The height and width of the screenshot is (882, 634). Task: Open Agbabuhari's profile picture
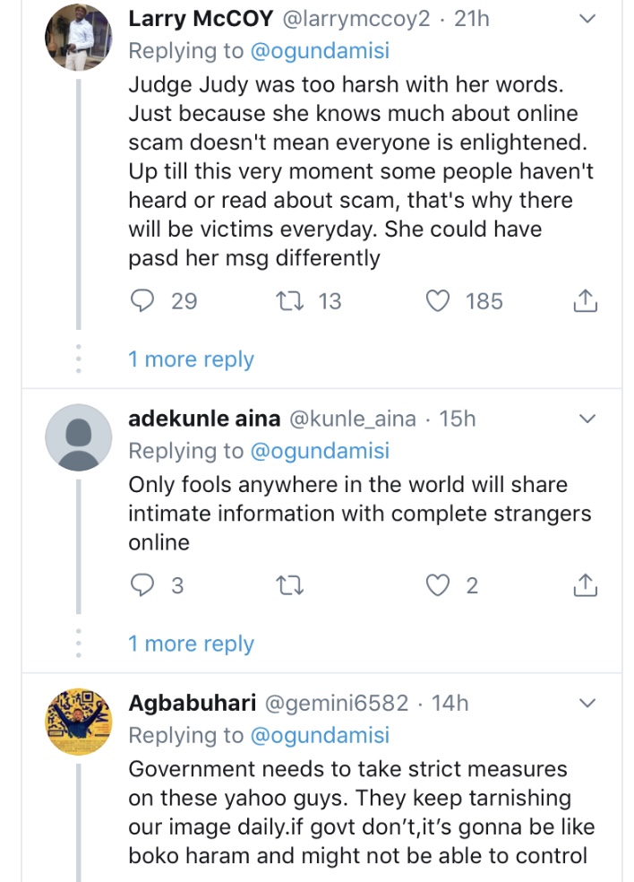tap(79, 722)
